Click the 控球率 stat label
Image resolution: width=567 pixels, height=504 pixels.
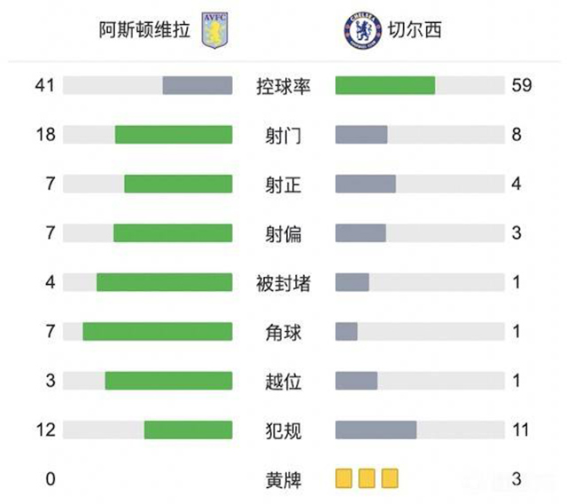click(283, 86)
